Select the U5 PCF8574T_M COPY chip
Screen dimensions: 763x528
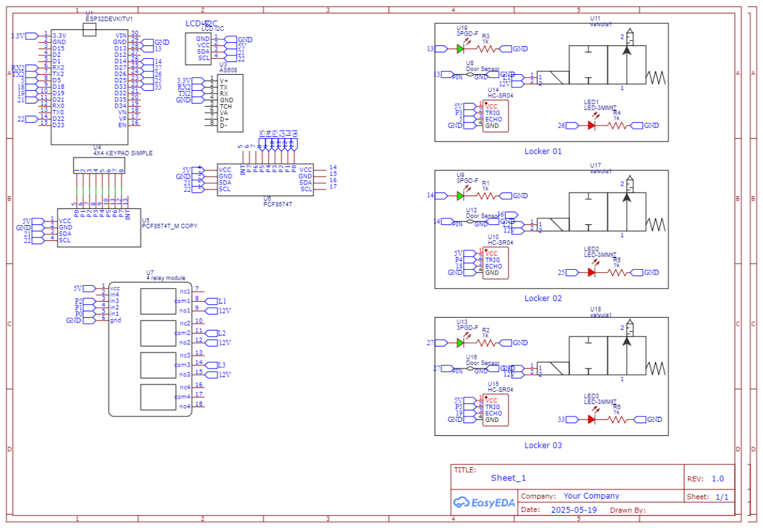99,227
